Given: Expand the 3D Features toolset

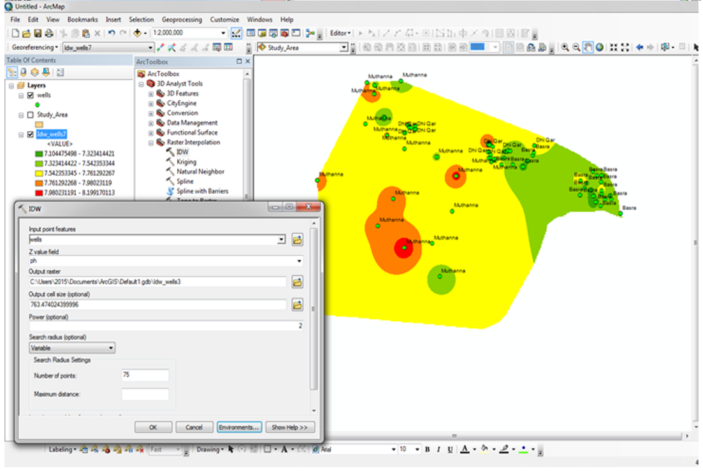Looking at the screenshot, I should click(151, 94).
